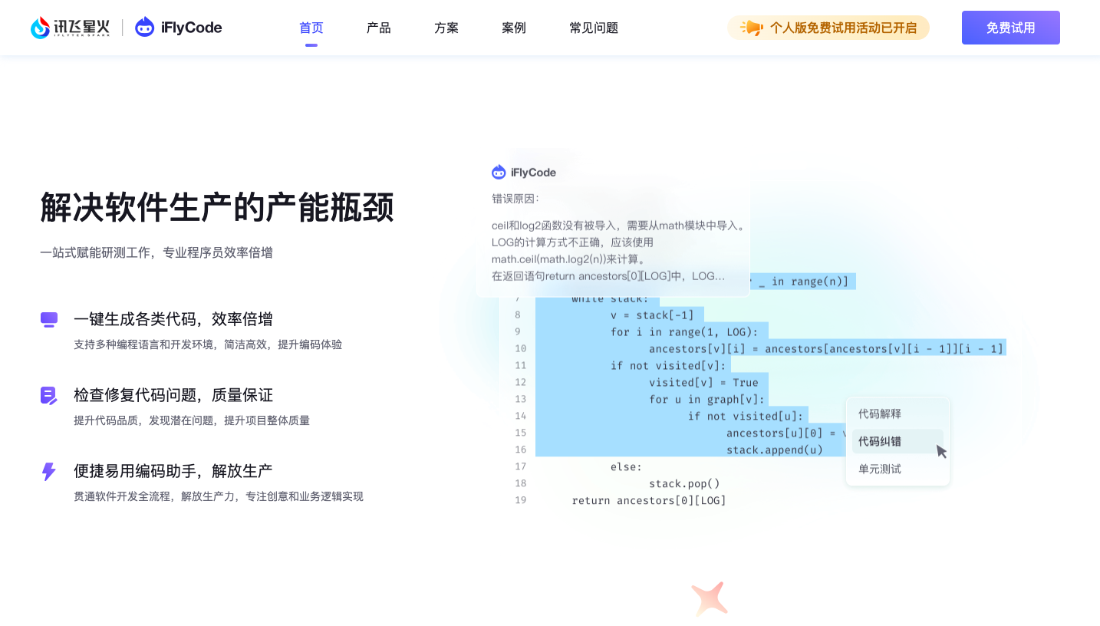Open the 产品 navigation menu
Viewport: 1100px width, 626px height.
click(378, 28)
